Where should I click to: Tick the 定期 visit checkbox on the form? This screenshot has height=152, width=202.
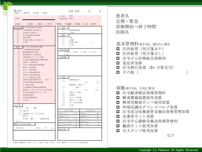tap(59, 16)
